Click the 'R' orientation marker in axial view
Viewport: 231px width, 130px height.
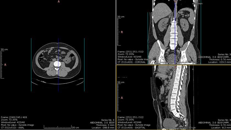(x=5, y=65)
